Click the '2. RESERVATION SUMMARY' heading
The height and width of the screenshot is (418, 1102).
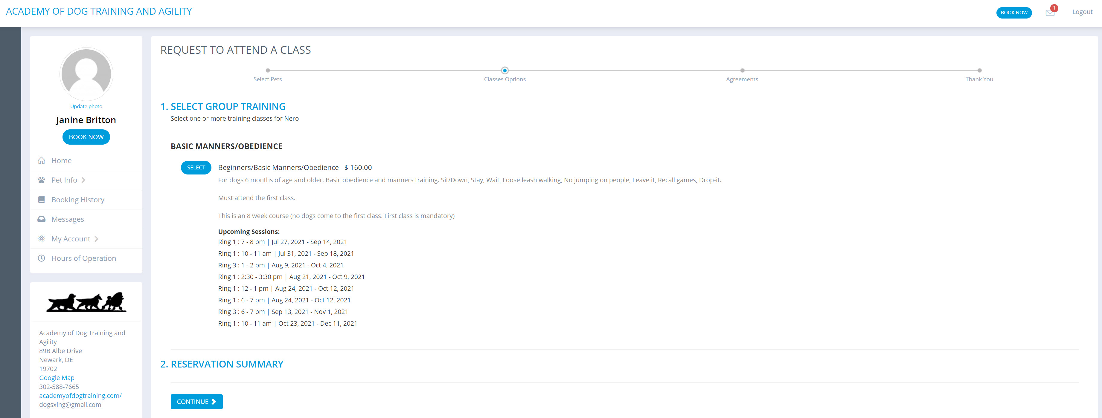point(222,364)
